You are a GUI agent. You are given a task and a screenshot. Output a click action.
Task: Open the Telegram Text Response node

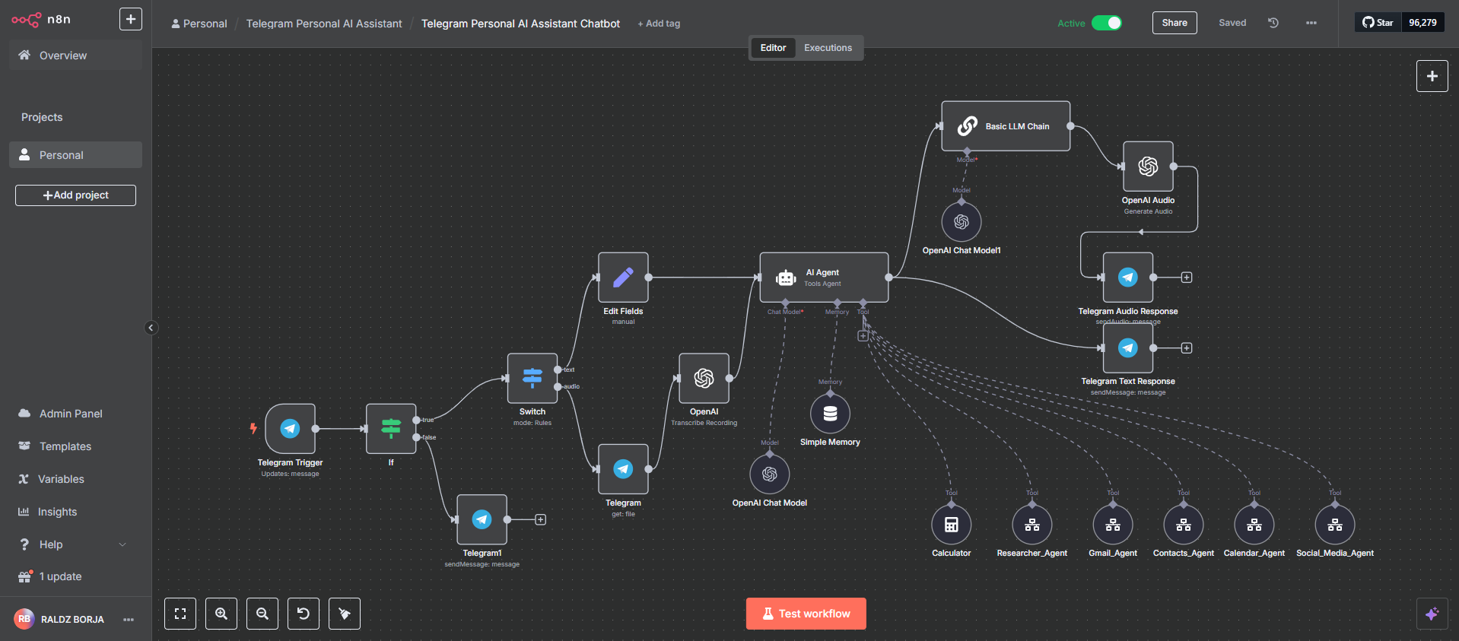(1128, 347)
